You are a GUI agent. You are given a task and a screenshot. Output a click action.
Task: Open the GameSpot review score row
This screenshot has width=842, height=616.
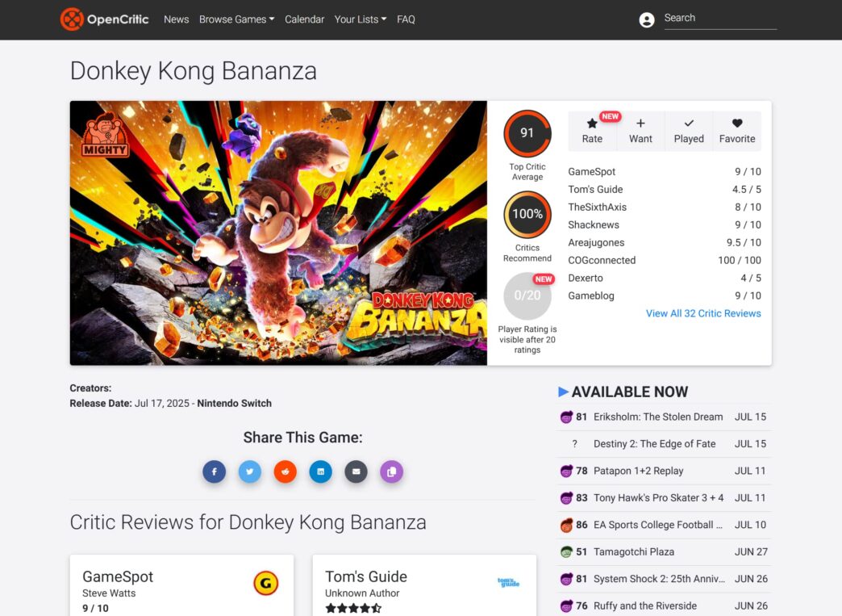pos(664,172)
